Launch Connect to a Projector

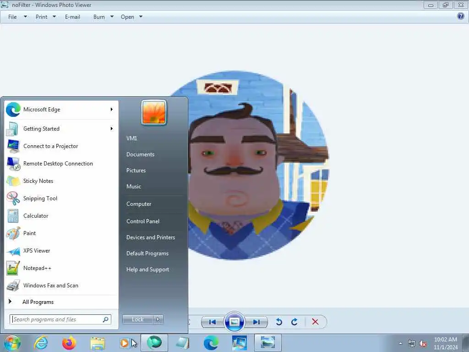61,146
